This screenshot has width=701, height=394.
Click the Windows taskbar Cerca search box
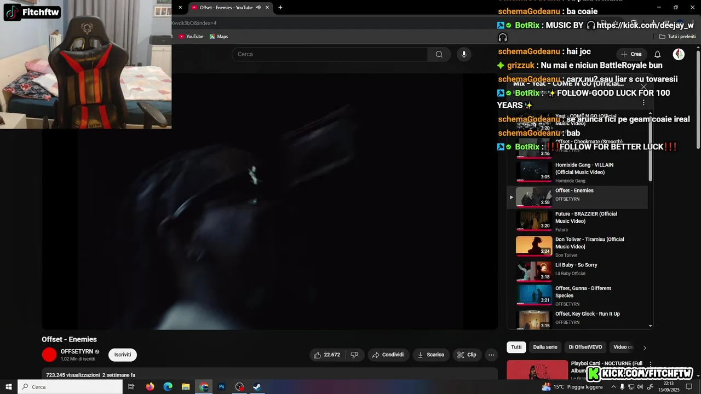(70, 387)
